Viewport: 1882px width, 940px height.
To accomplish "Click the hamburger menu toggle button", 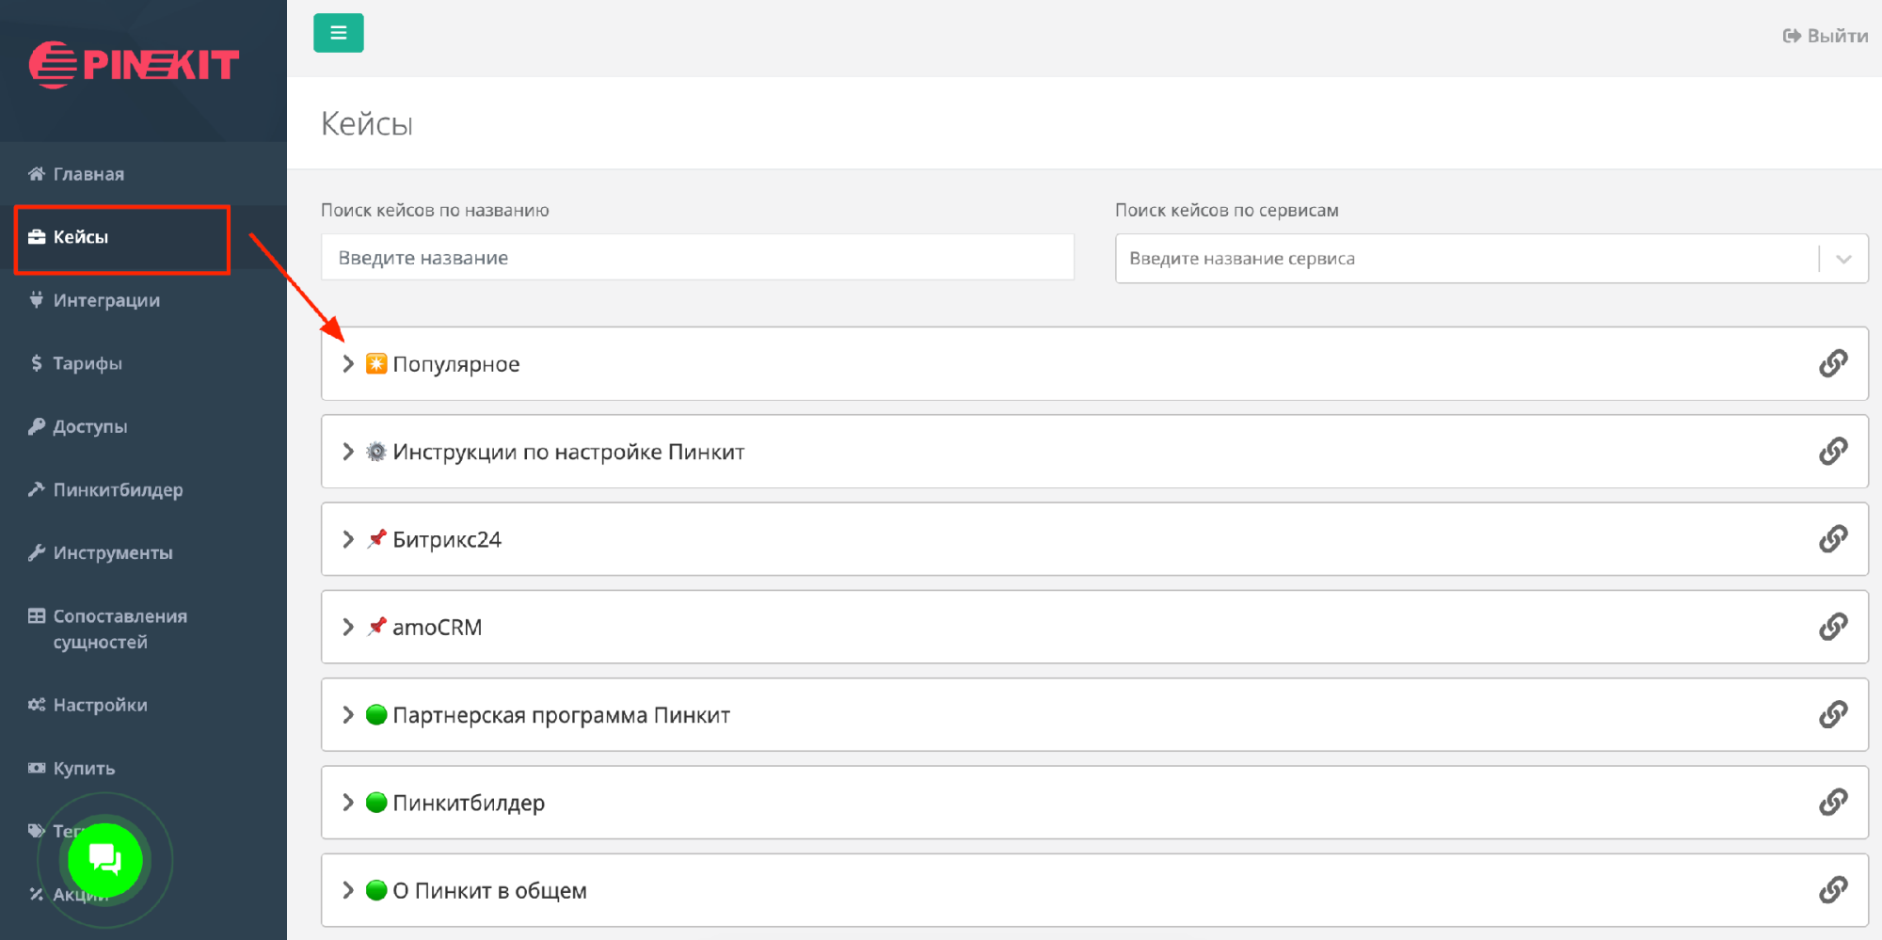I will 338,33.
